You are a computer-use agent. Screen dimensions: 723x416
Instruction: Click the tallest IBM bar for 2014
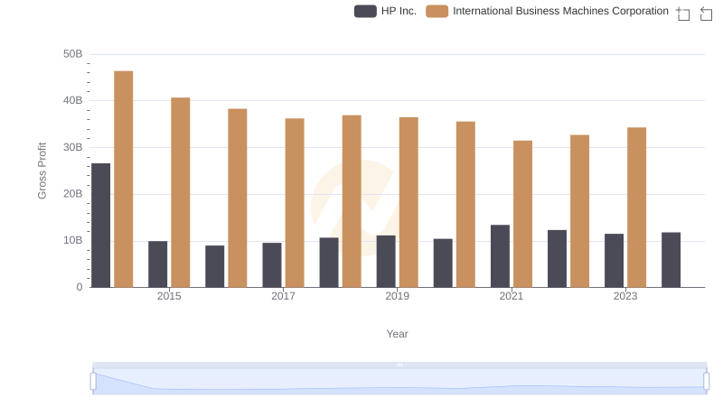[124, 179]
